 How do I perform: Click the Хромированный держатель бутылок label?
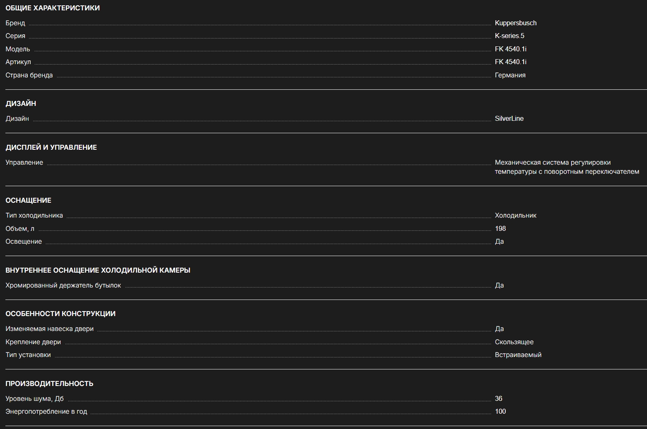pyautogui.click(x=63, y=285)
